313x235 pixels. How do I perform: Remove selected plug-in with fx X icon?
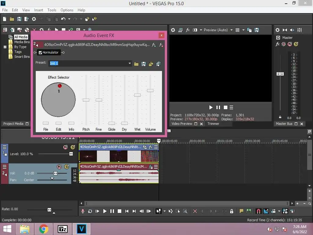click(x=161, y=45)
